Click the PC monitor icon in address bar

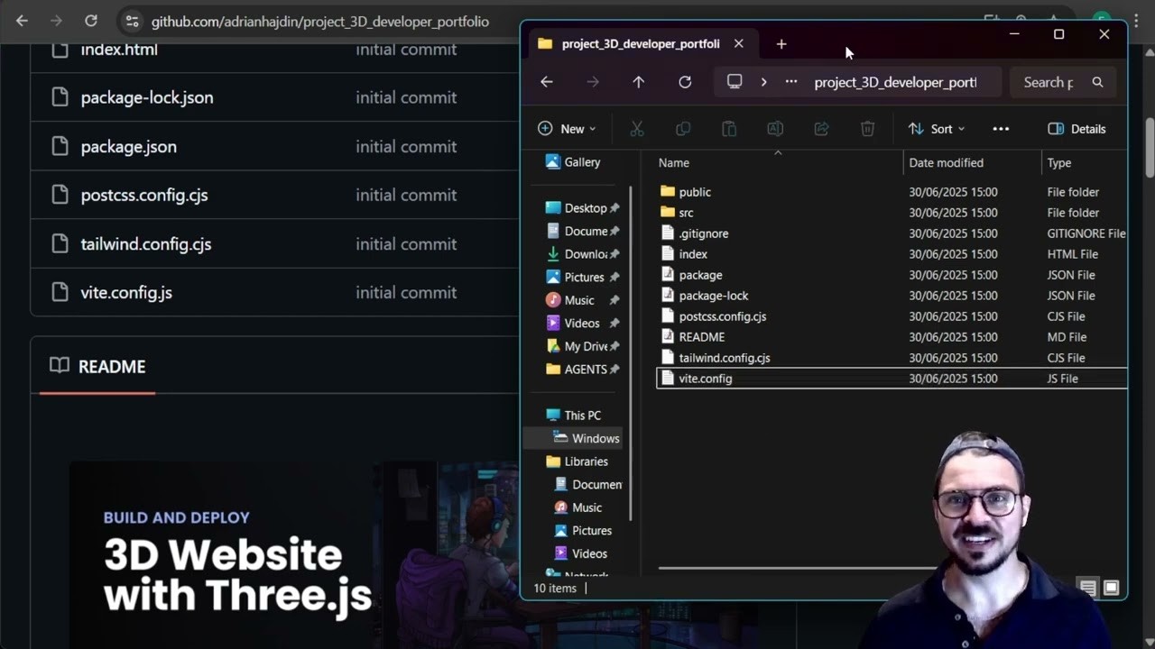(735, 82)
